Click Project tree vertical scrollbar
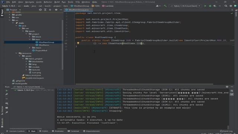Viewport: 238px width, 134px height. [62, 45]
